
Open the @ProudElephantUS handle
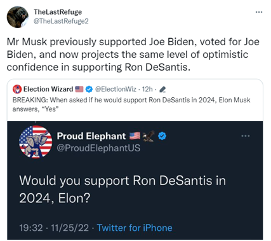click(x=98, y=148)
